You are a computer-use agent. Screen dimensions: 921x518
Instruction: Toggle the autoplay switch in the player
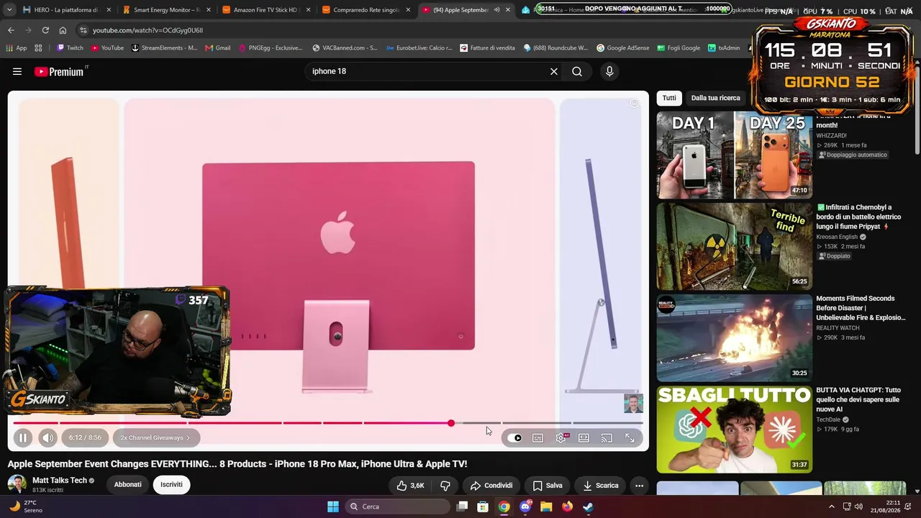pyautogui.click(x=514, y=437)
